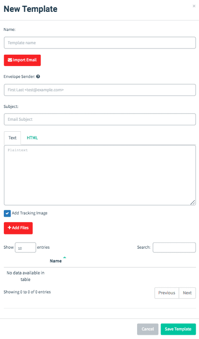
Task: Close the New Template dialog with X
Action: [194, 6]
